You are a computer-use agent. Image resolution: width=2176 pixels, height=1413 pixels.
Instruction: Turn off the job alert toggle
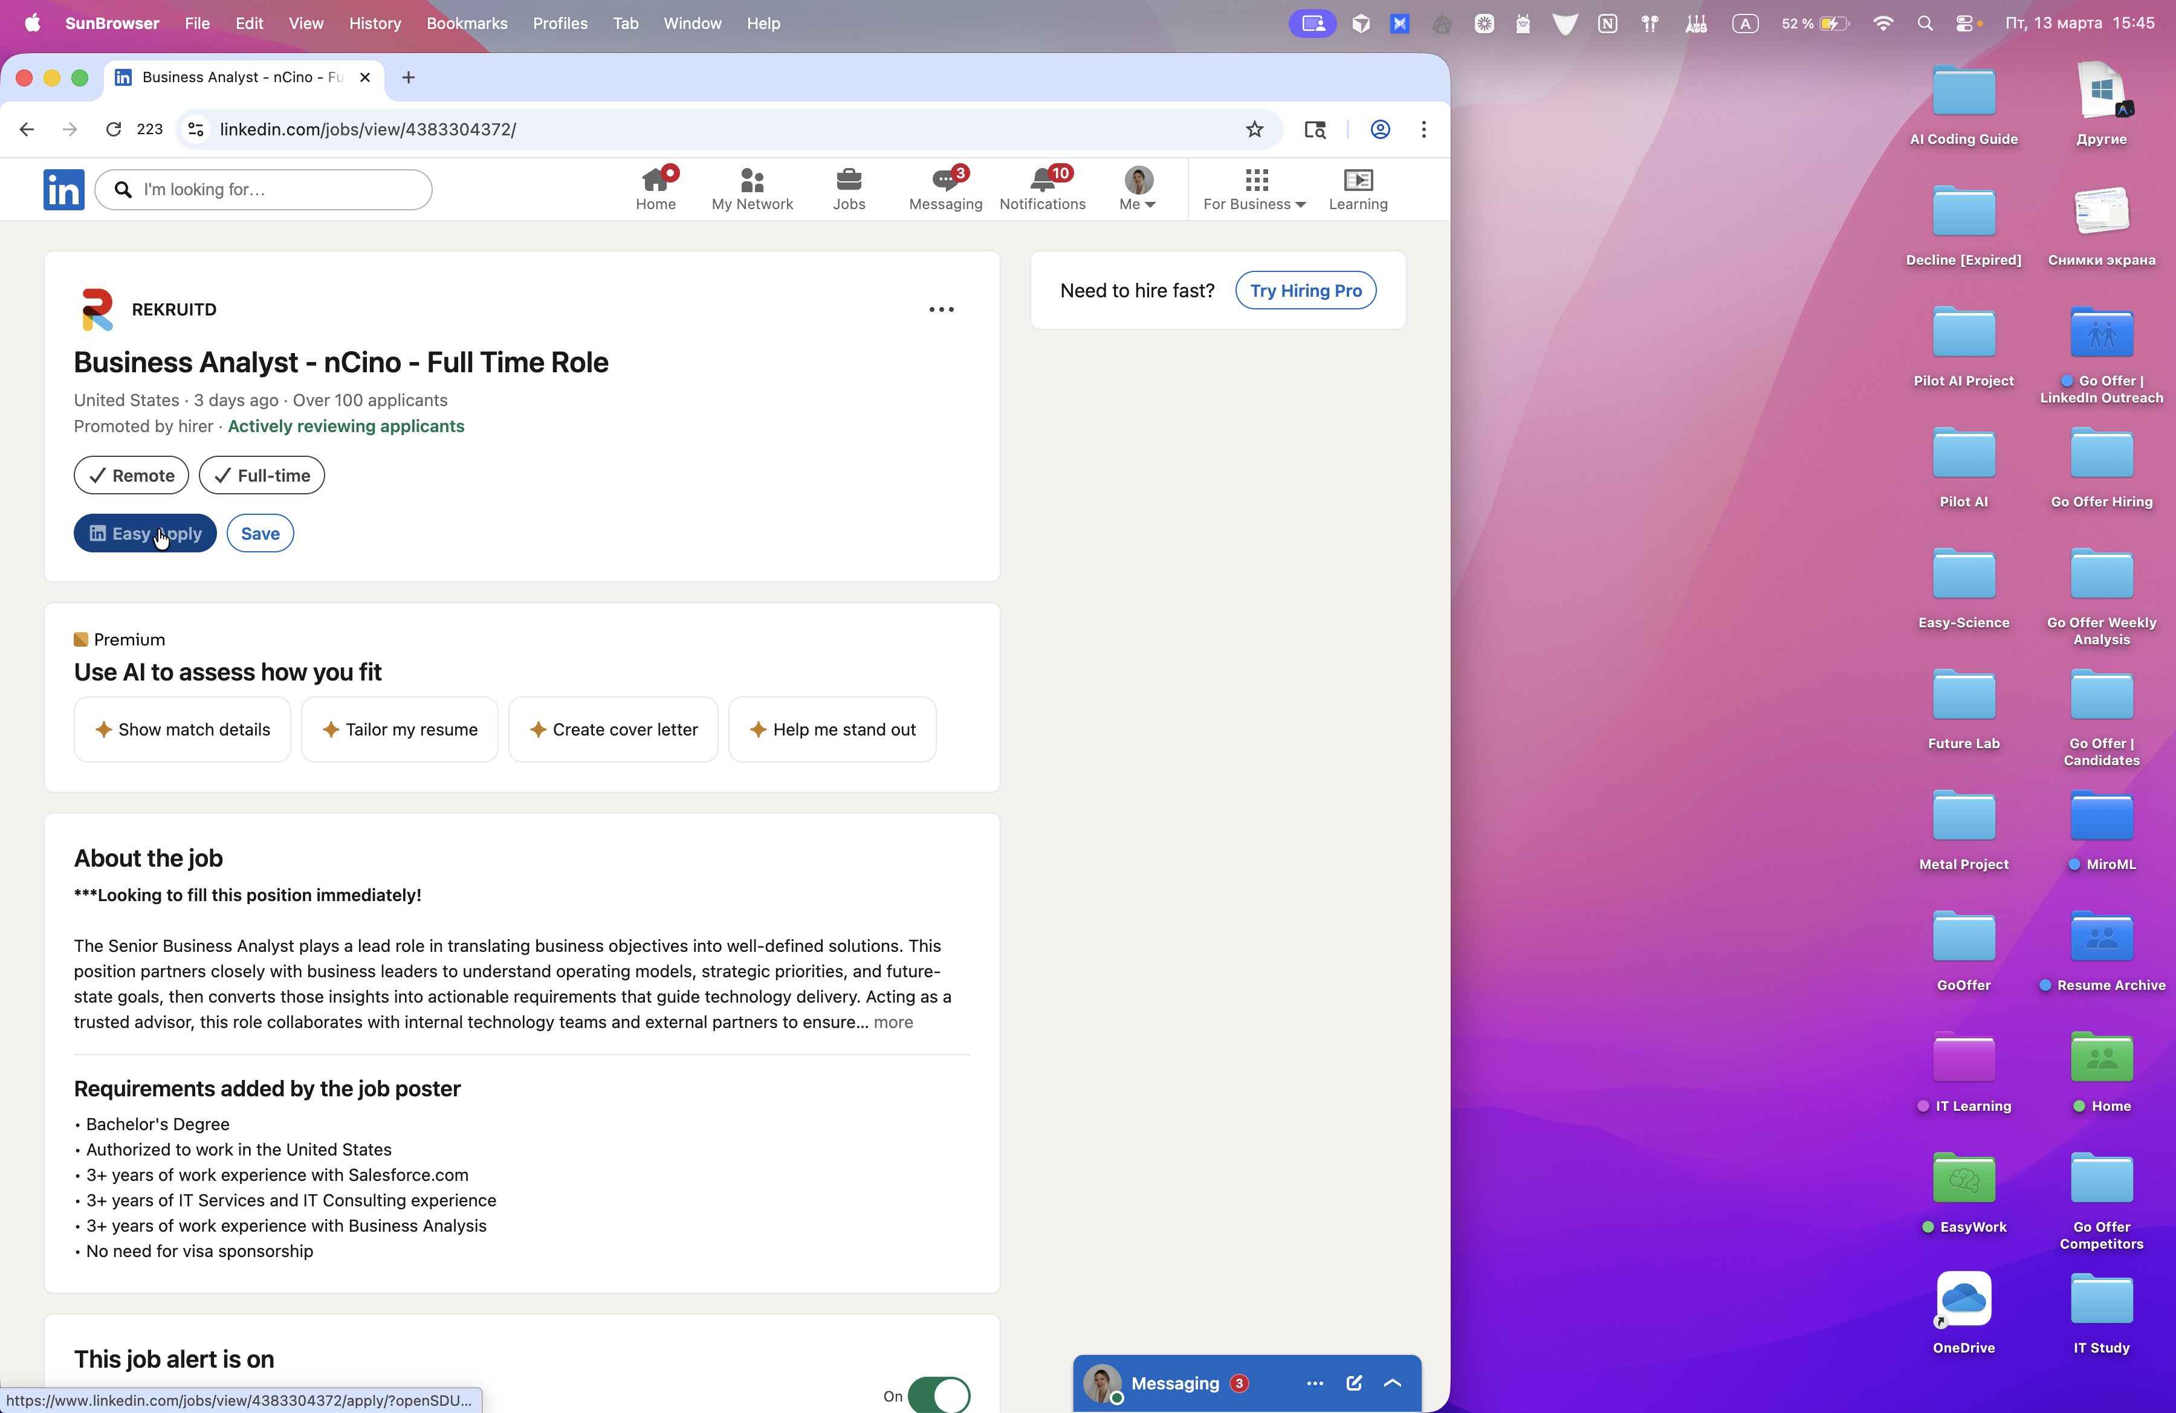(938, 1395)
